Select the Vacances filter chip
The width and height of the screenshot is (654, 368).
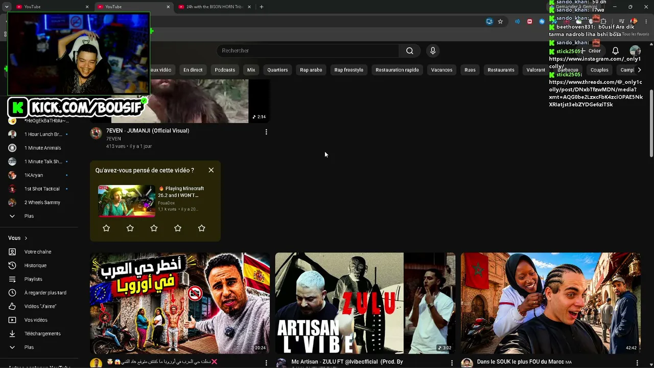click(x=441, y=70)
